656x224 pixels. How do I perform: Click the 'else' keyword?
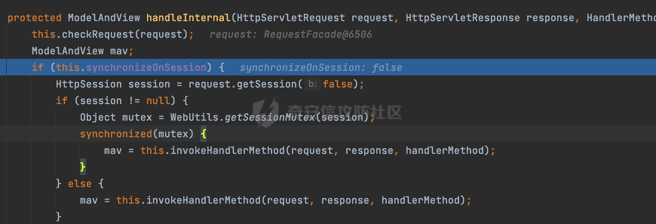coord(80,184)
